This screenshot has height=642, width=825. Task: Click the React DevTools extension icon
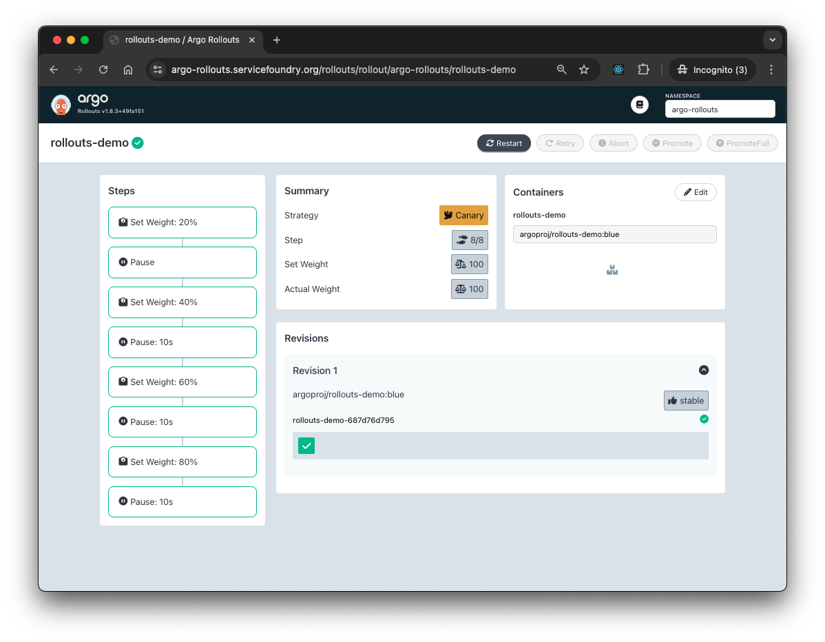coord(618,70)
